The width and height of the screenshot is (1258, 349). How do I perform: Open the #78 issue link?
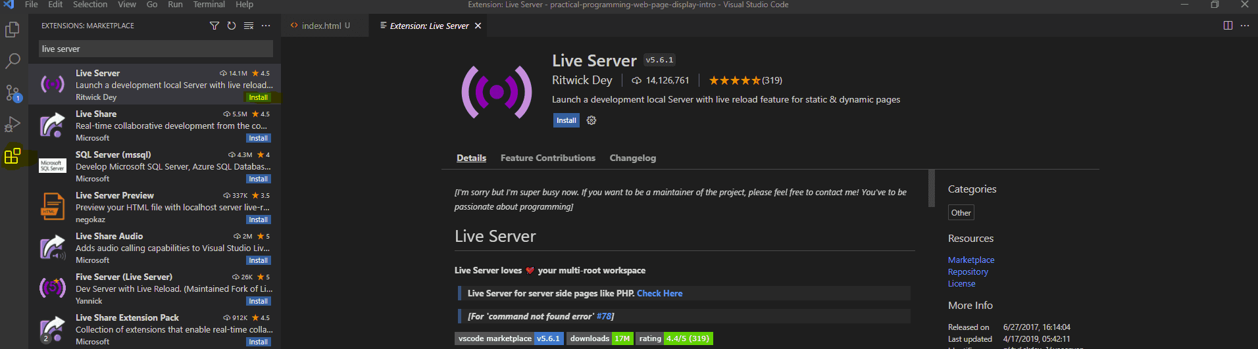[604, 316]
